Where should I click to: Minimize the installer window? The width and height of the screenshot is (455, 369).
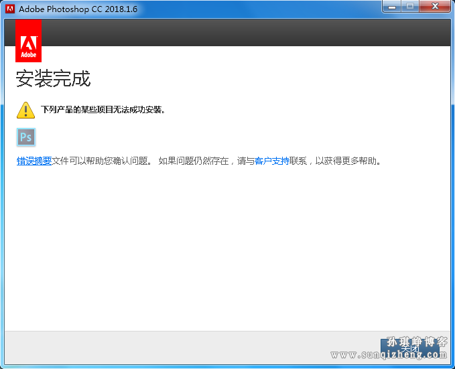click(392, 7)
